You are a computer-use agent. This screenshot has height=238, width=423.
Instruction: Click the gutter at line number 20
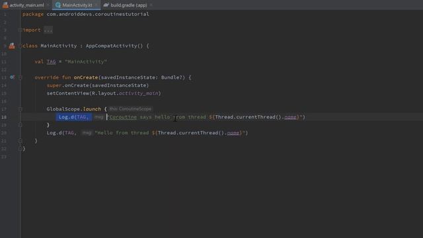click(4, 133)
